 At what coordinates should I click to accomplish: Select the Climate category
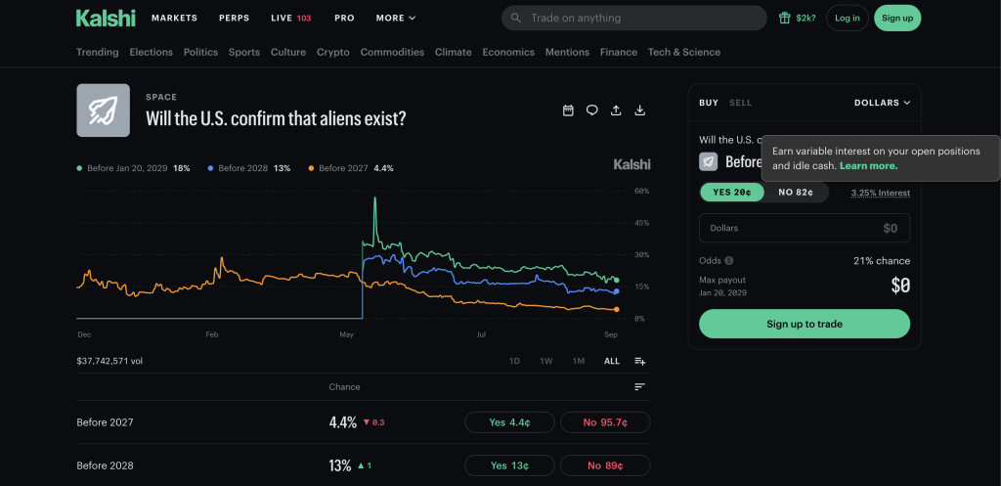454,53
